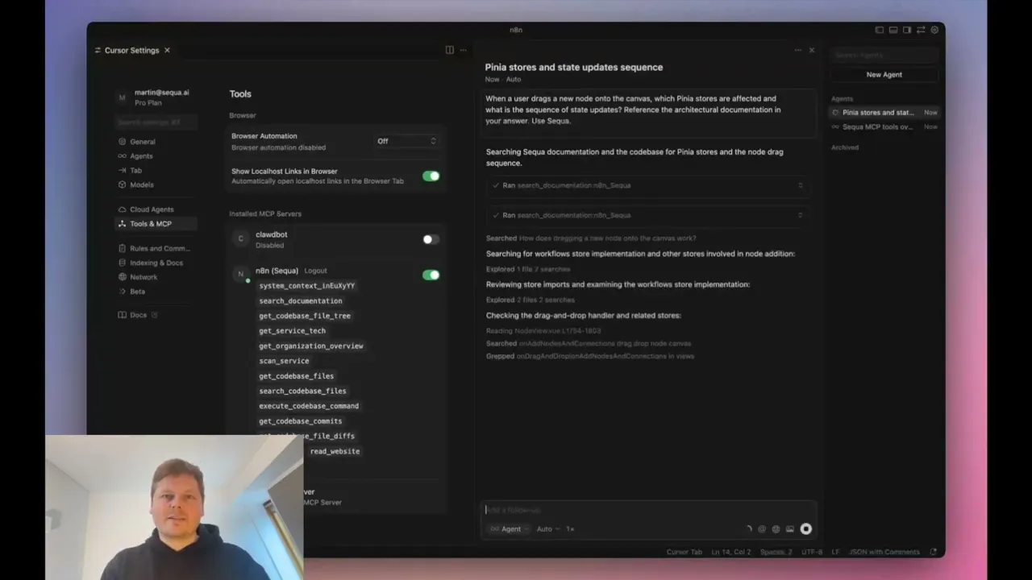Click the attach image icon
Image resolution: width=1032 pixels, height=580 pixels.
790,529
